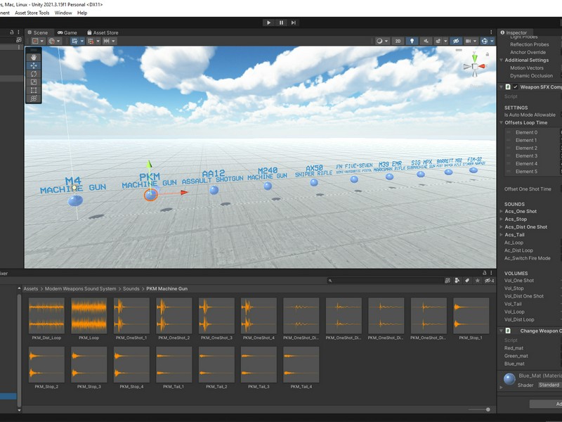The height and width of the screenshot is (422, 562).
Task: Click the Blue_Mat material preview sphere
Action: point(509,379)
